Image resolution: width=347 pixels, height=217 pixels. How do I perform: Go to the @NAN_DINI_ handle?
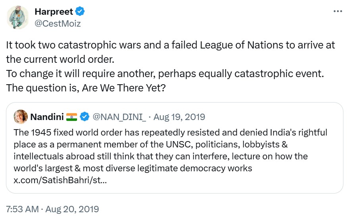coord(119,117)
